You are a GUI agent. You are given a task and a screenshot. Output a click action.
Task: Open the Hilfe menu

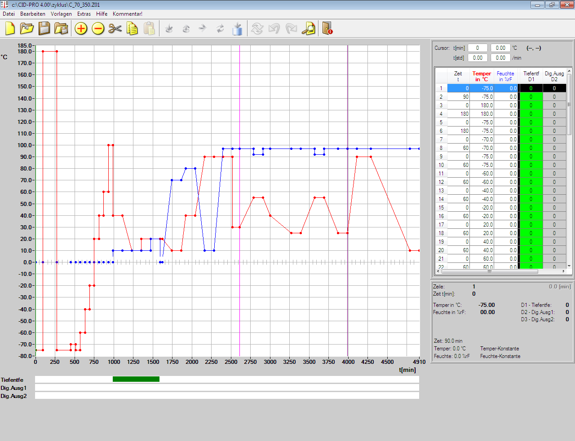click(102, 14)
